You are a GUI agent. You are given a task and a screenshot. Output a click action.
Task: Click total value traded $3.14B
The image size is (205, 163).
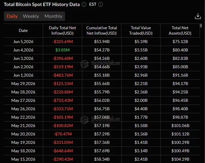click(141, 151)
